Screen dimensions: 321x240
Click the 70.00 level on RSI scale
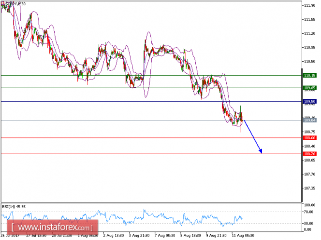309,212
